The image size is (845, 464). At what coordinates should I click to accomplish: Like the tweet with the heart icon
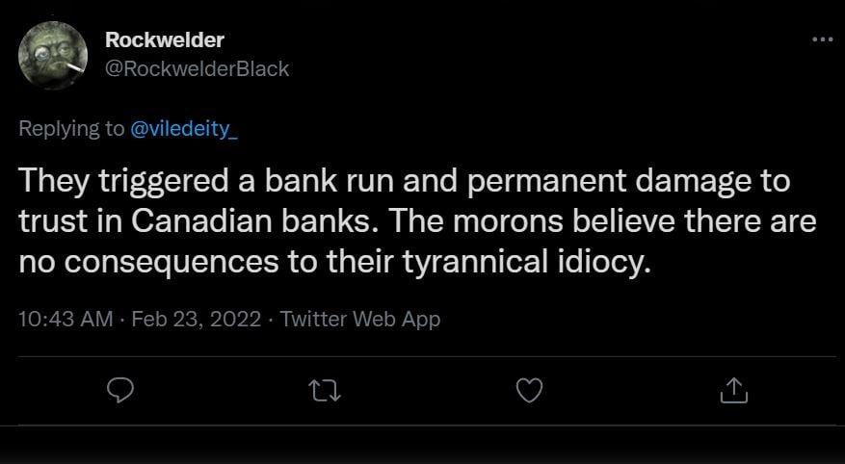(531, 390)
